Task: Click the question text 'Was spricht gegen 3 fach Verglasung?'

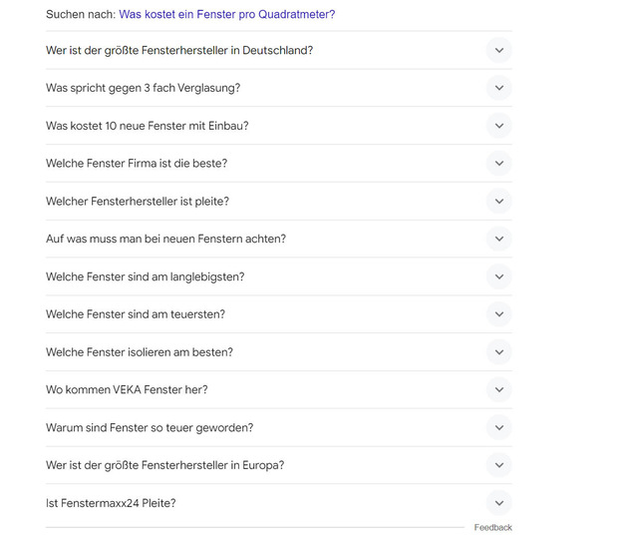Action: click(x=143, y=88)
